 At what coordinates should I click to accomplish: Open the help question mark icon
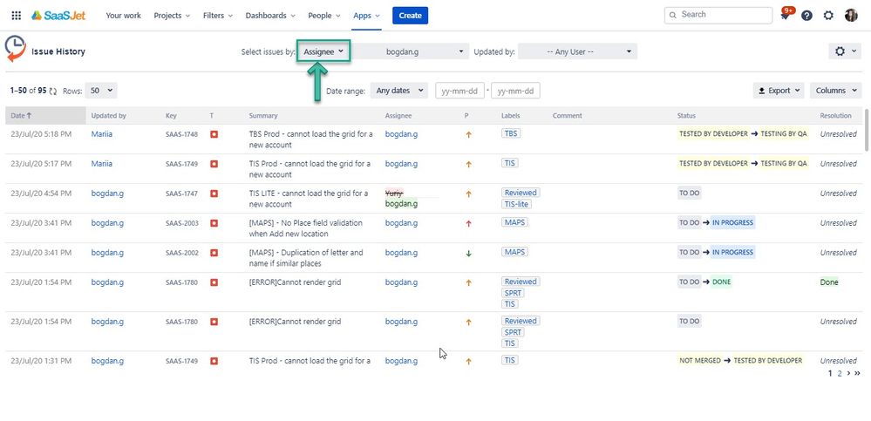[807, 16]
